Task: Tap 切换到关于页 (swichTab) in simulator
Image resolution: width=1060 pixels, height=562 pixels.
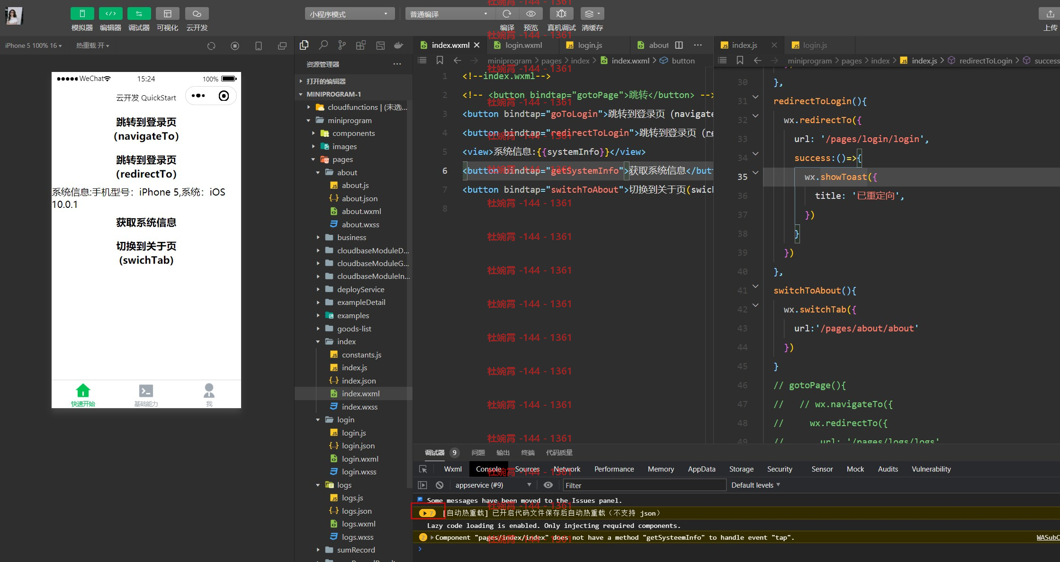Action: [x=146, y=253]
